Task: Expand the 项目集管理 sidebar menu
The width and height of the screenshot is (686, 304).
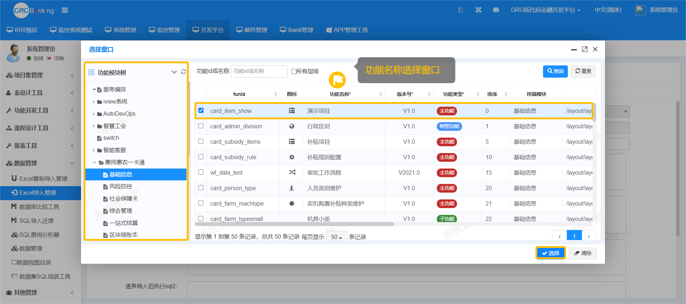Action: (40, 75)
